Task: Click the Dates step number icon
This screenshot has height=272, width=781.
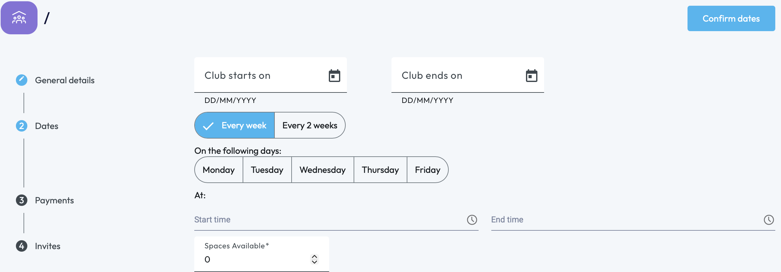Action: point(22,126)
